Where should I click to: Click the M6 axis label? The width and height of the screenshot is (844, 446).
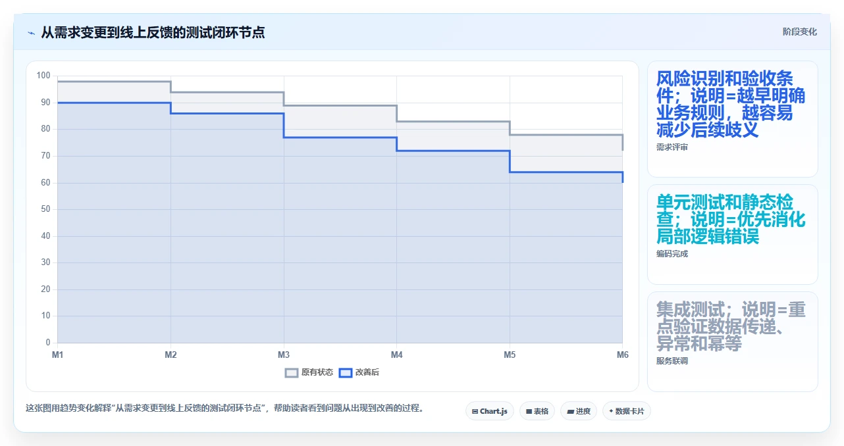[623, 355]
